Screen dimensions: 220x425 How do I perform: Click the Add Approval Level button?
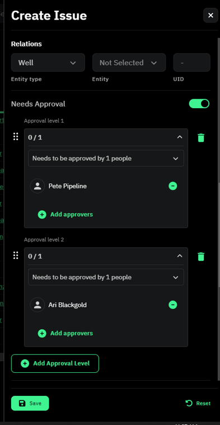pyautogui.click(x=55, y=363)
